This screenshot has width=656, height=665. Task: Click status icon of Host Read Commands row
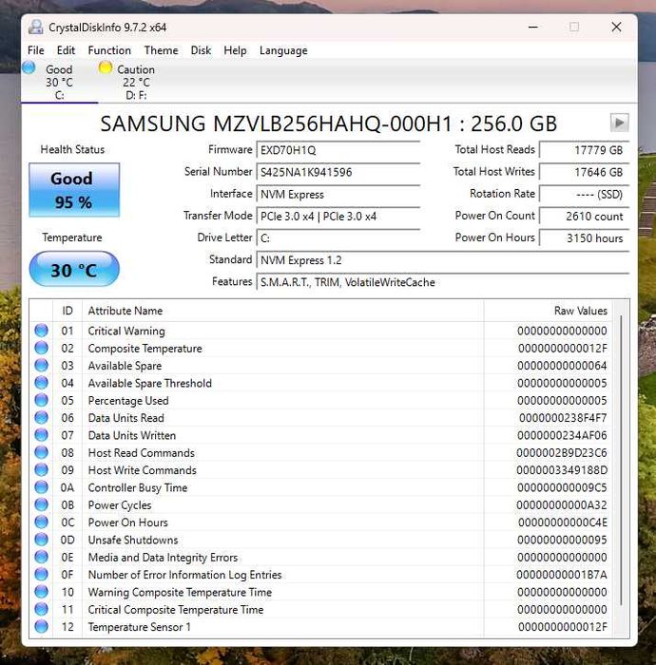tap(41, 452)
